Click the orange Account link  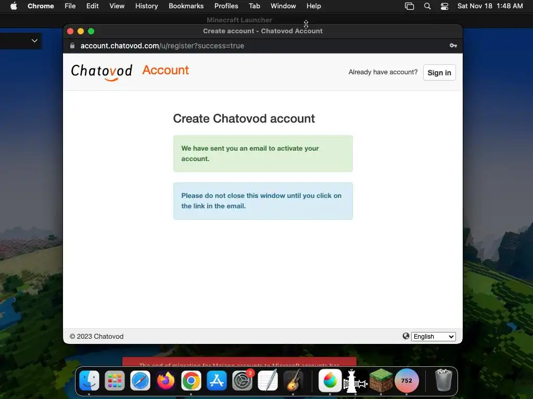[x=166, y=70]
